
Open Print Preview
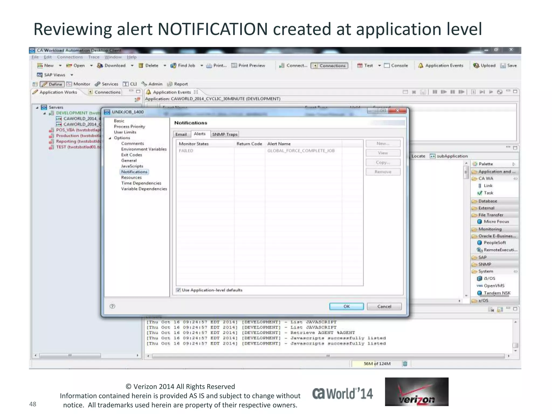pyautogui.click(x=248, y=65)
